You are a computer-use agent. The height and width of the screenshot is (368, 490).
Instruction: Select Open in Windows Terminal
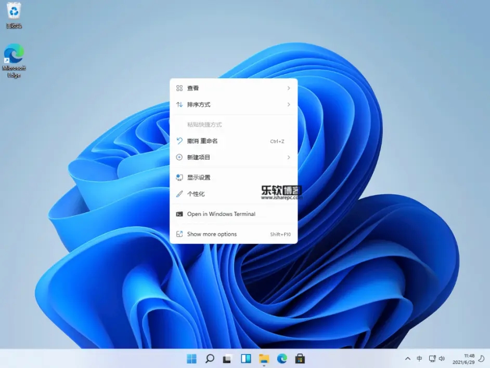222,214
